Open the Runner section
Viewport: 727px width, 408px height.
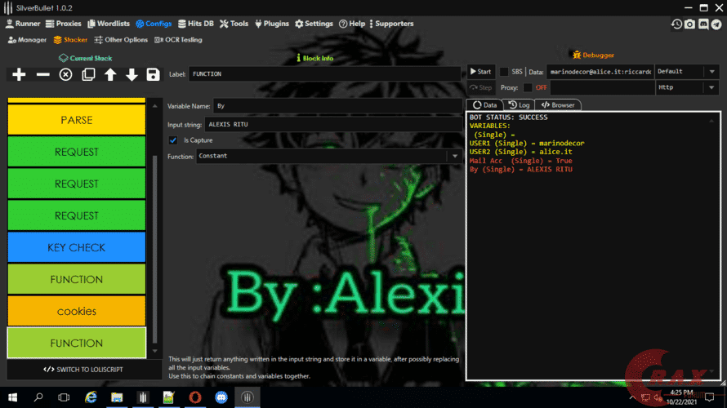pyautogui.click(x=23, y=24)
